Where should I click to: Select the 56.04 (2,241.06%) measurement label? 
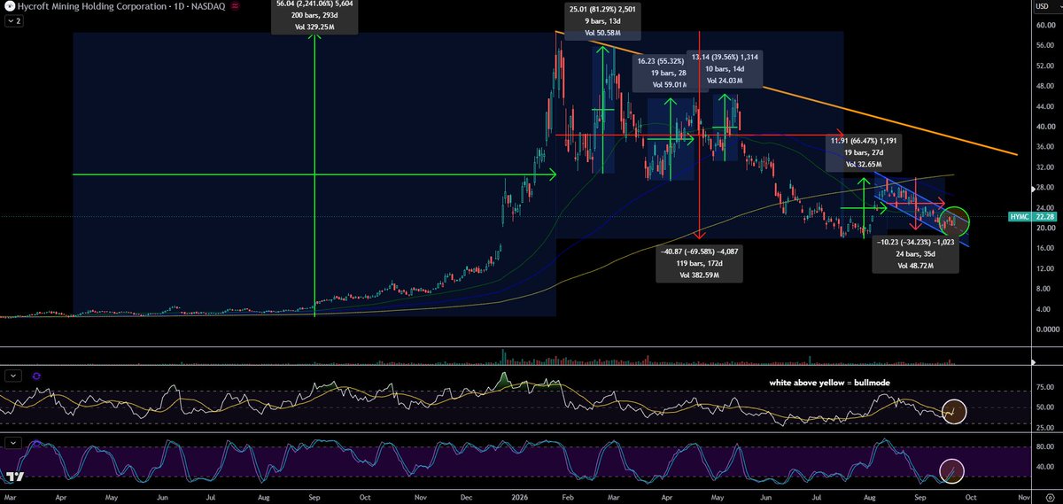click(x=315, y=16)
